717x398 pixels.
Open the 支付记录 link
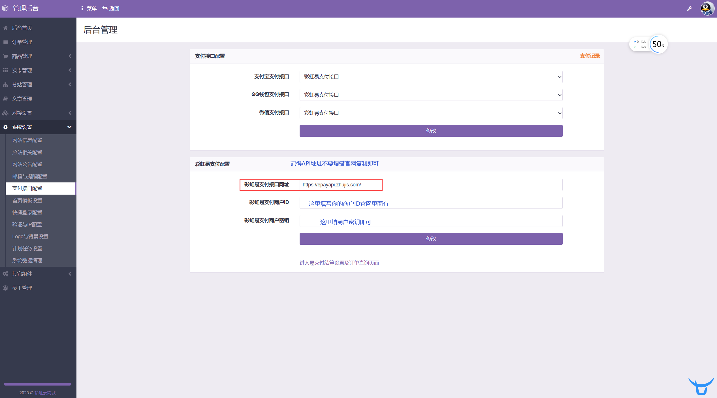tap(590, 56)
